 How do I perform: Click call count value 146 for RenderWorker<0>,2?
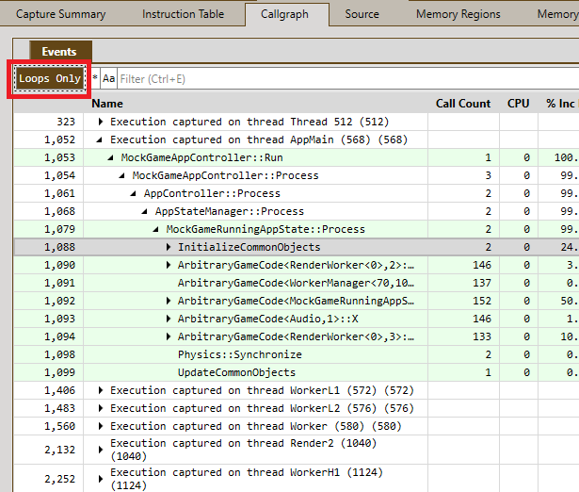pyautogui.click(x=482, y=265)
